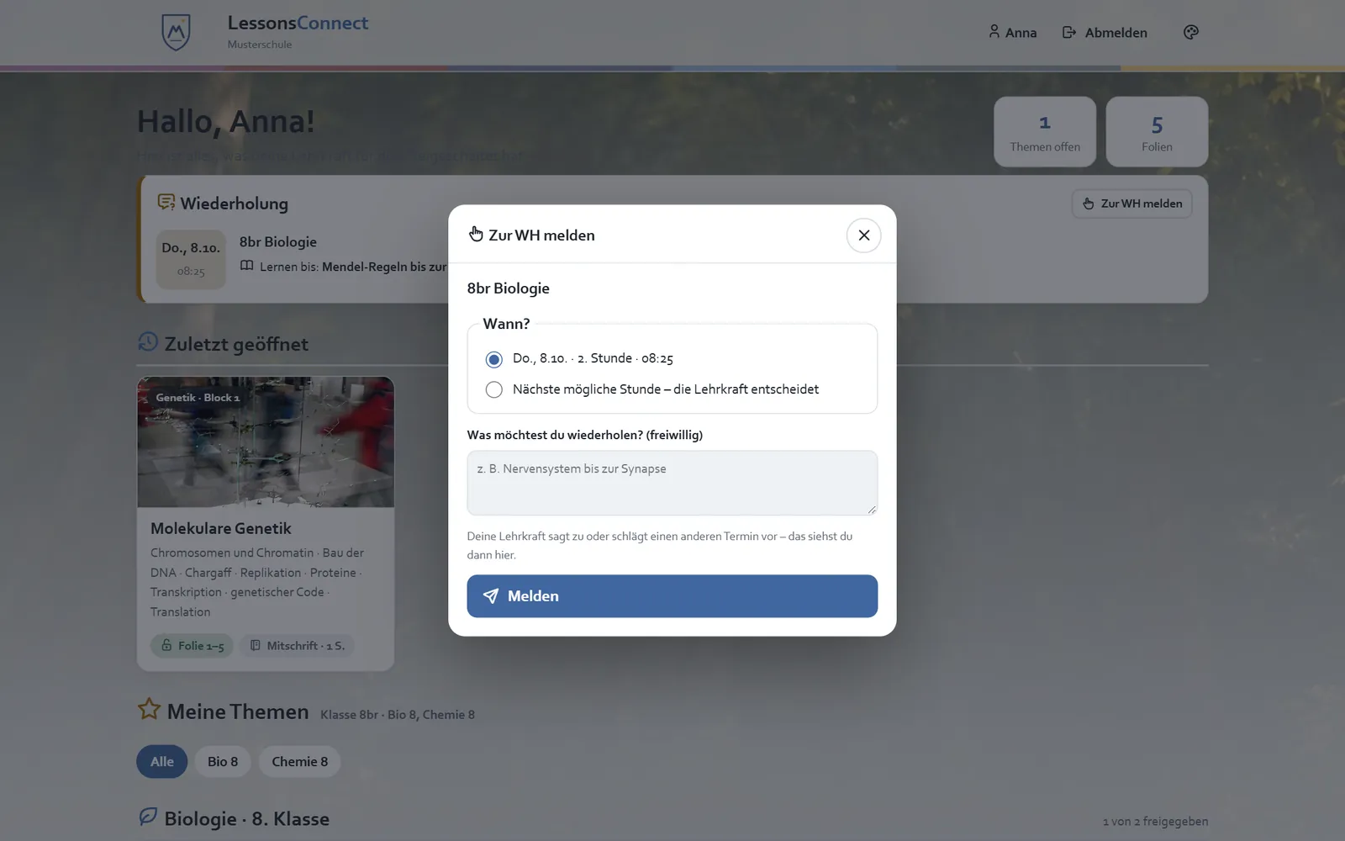Select the Alle filter tab

[162, 762]
